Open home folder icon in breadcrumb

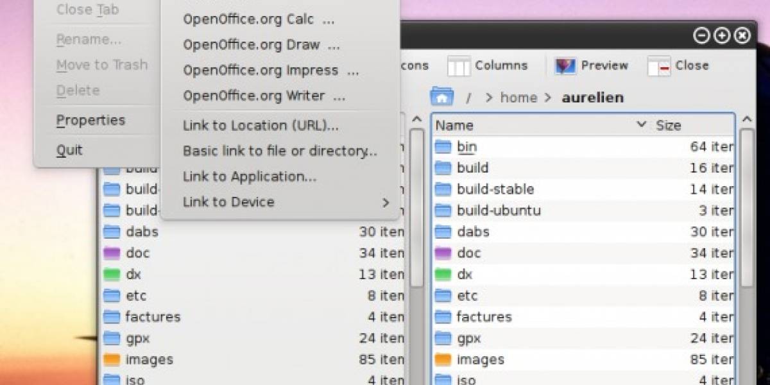(441, 97)
